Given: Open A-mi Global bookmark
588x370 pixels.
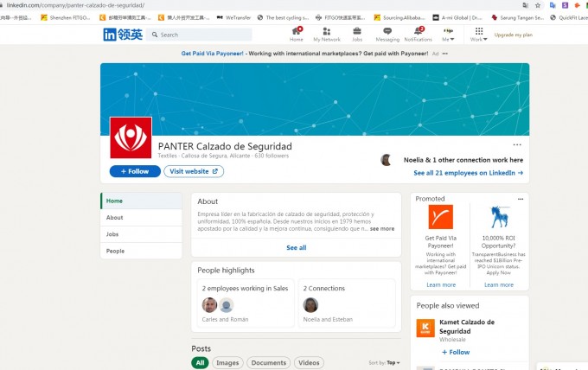Looking at the screenshot, I should point(457,17).
